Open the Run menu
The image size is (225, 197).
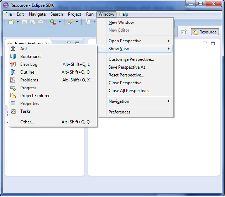pos(90,14)
